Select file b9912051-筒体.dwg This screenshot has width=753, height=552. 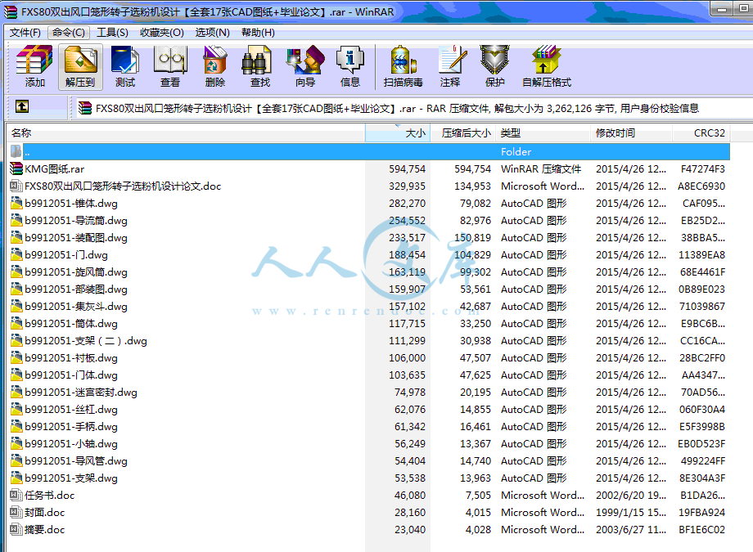pyautogui.click(x=71, y=324)
